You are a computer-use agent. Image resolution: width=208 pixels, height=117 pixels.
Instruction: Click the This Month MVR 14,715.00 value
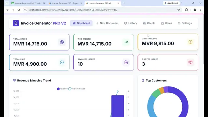coord(95,44)
